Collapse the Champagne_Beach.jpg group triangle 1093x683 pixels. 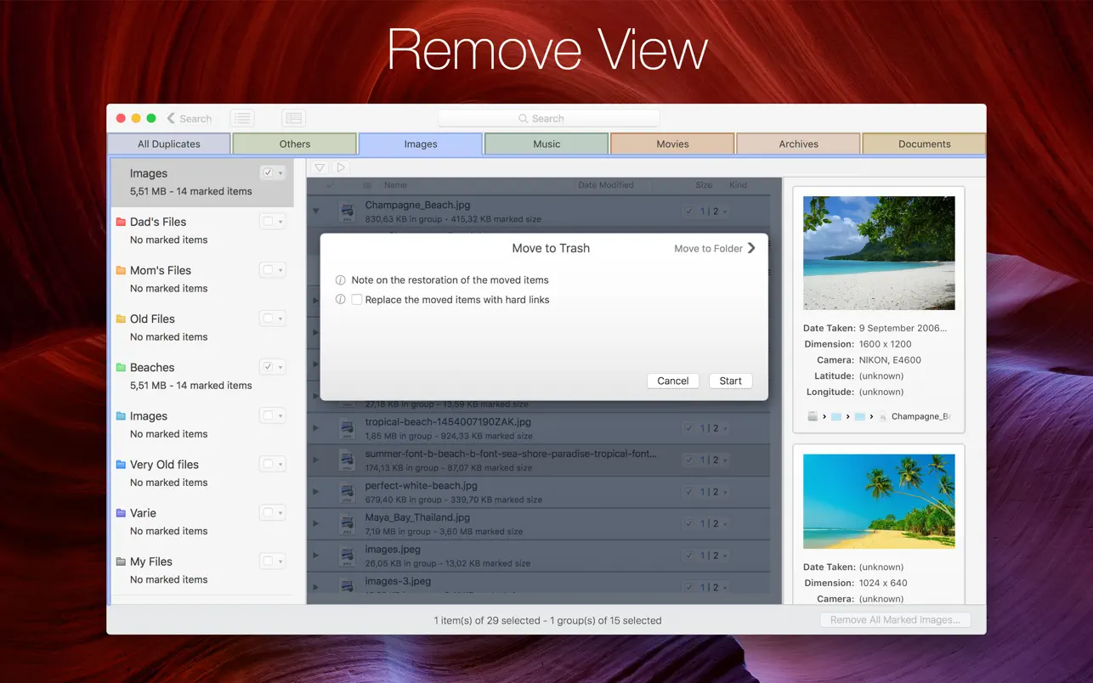(316, 211)
